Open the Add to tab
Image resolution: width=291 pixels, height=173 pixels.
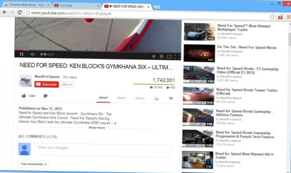[x=140, y=98]
